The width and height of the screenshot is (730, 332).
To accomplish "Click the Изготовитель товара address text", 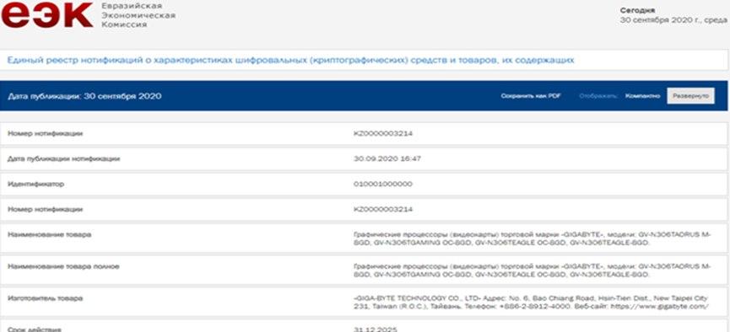I will click(531, 303).
